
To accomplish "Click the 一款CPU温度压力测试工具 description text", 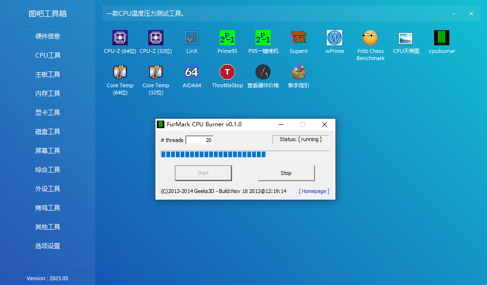I will (x=145, y=14).
